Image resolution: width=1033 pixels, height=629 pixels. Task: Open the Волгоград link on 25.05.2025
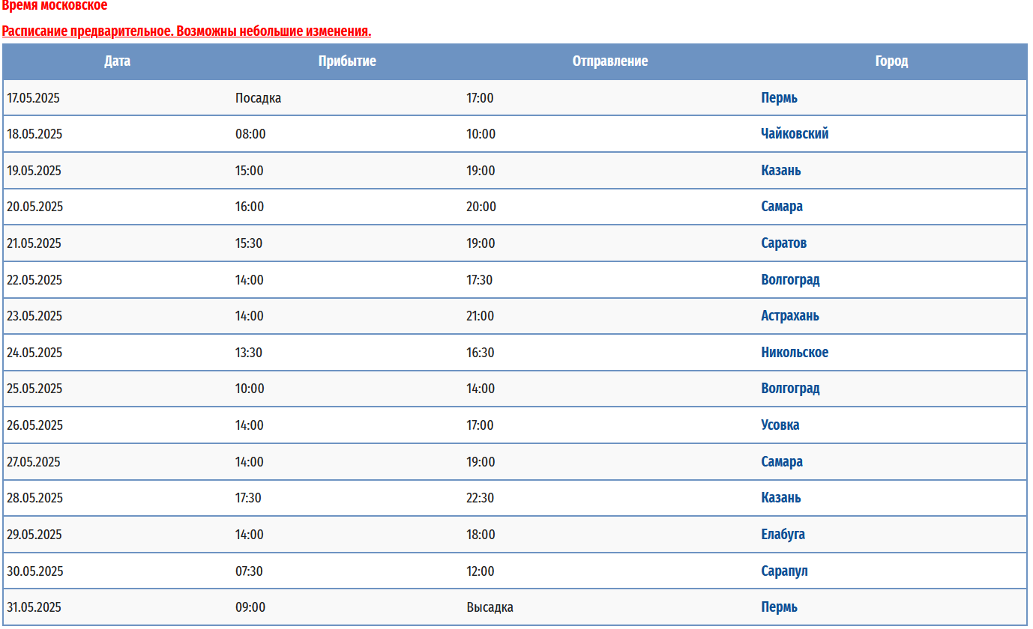[x=790, y=389]
